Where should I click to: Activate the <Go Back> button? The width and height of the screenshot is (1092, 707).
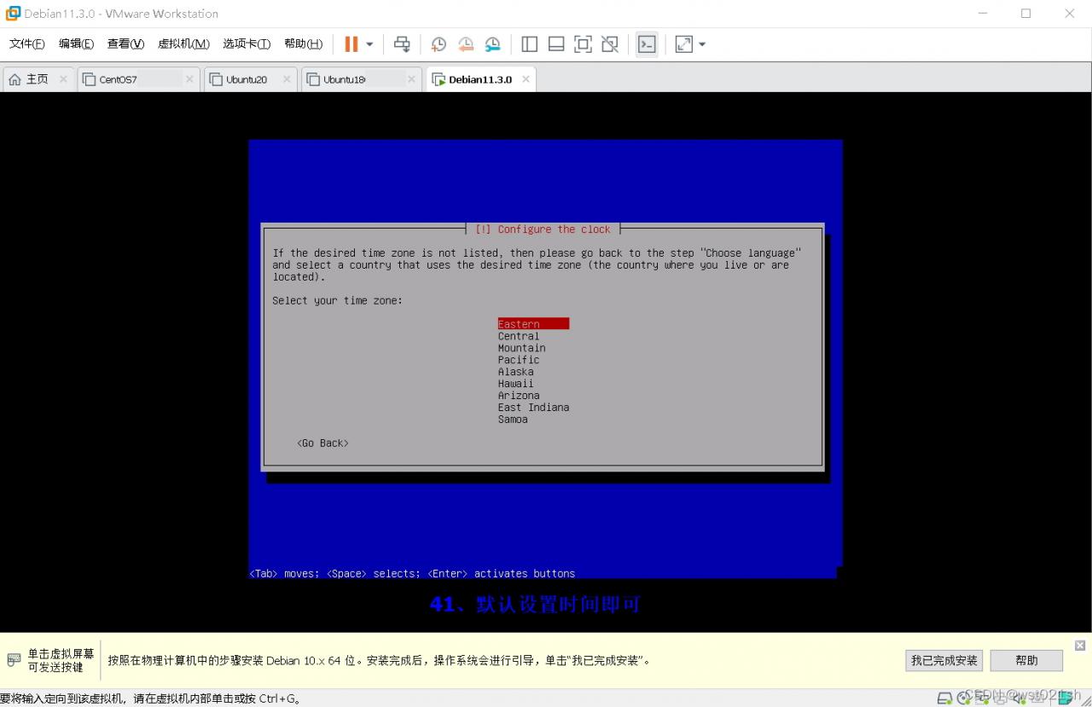tap(322, 443)
